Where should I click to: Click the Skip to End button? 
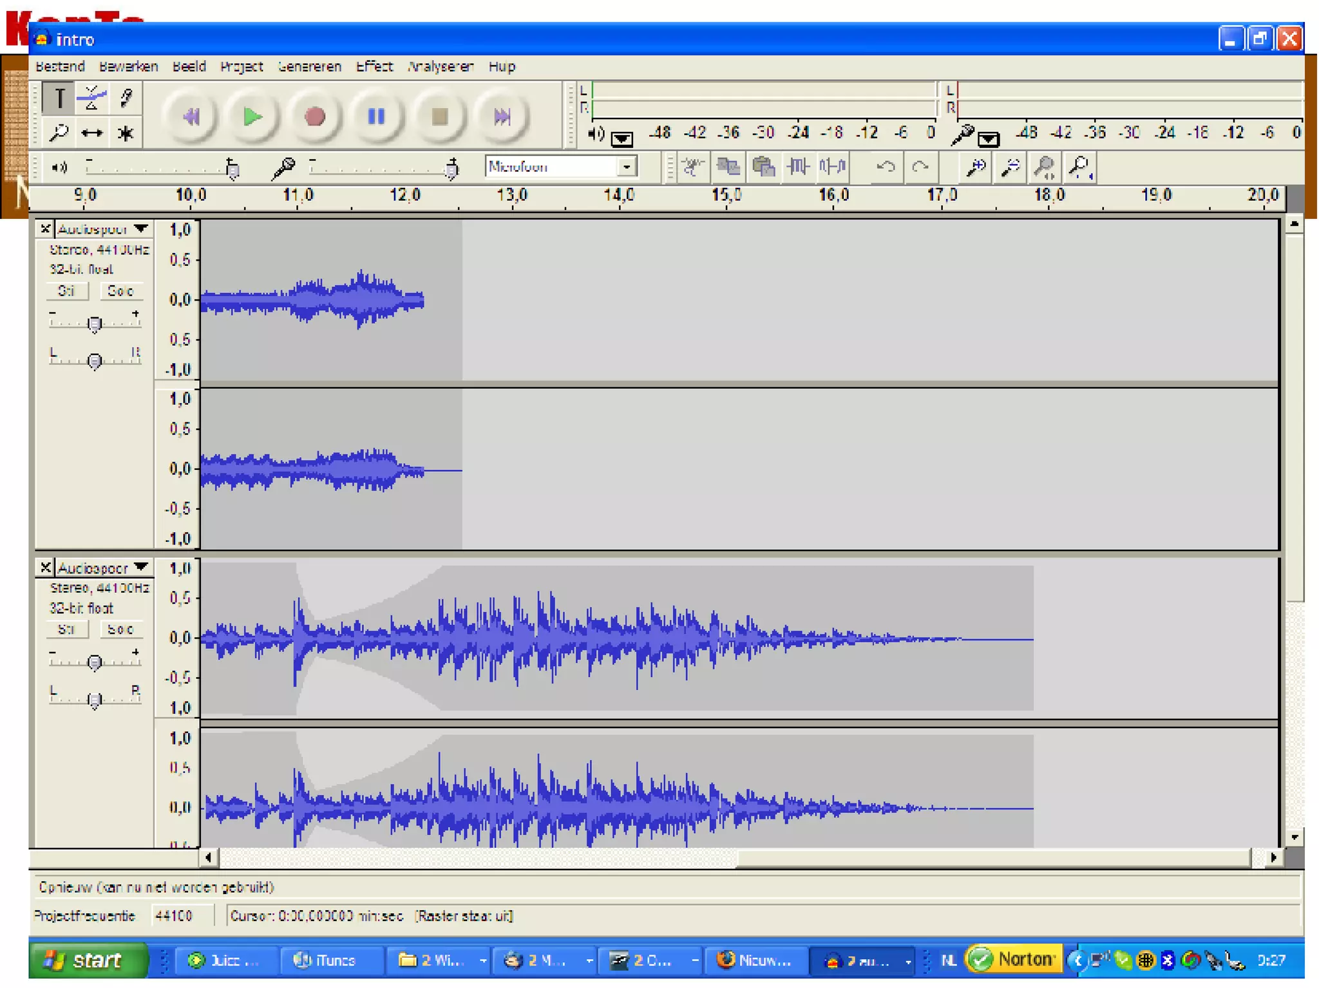point(502,117)
